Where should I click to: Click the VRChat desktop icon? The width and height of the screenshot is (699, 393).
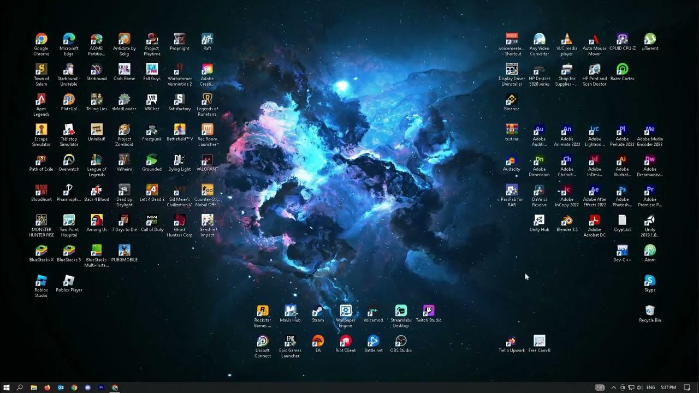tap(152, 102)
